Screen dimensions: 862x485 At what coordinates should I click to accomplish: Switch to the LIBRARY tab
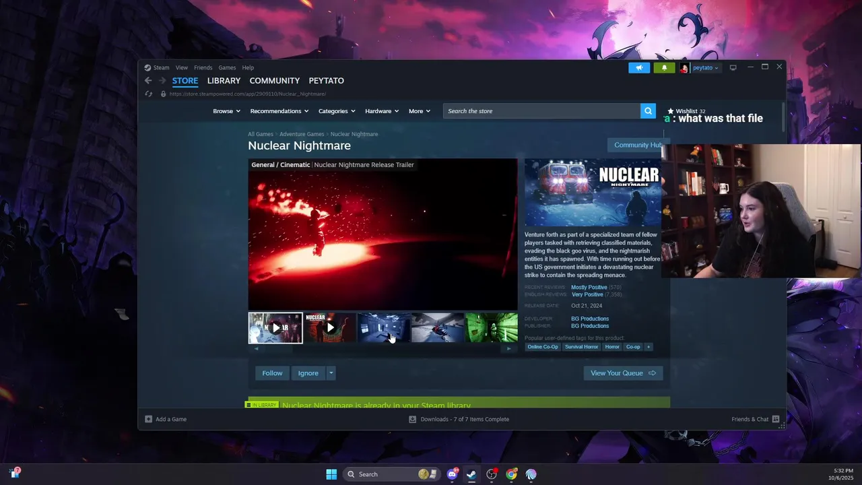(224, 81)
